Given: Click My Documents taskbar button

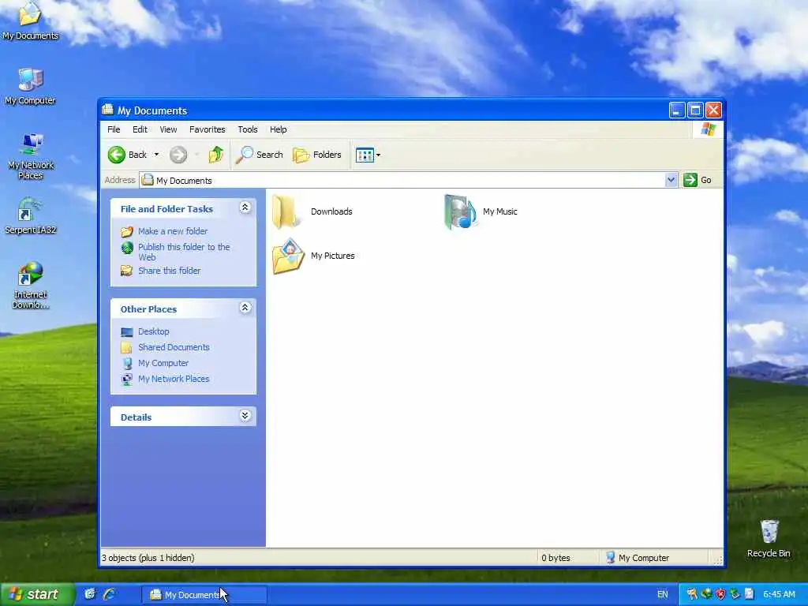Looking at the screenshot, I should pyautogui.click(x=204, y=595).
